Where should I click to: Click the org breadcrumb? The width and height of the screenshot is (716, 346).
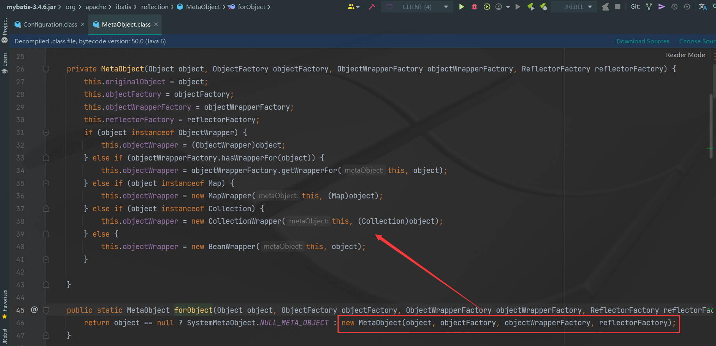pyautogui.click(x=70, y=7)
